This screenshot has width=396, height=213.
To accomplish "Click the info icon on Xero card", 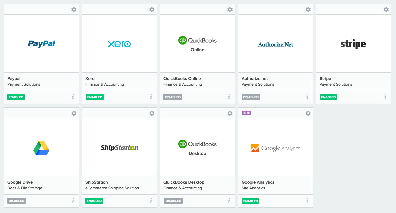I will [x=151, y=97].
